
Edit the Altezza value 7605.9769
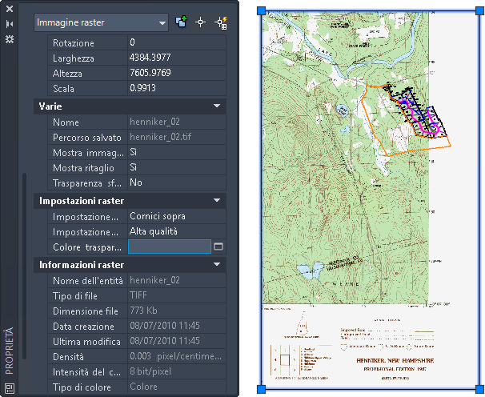pyautogui.click(x=177, y=73)
